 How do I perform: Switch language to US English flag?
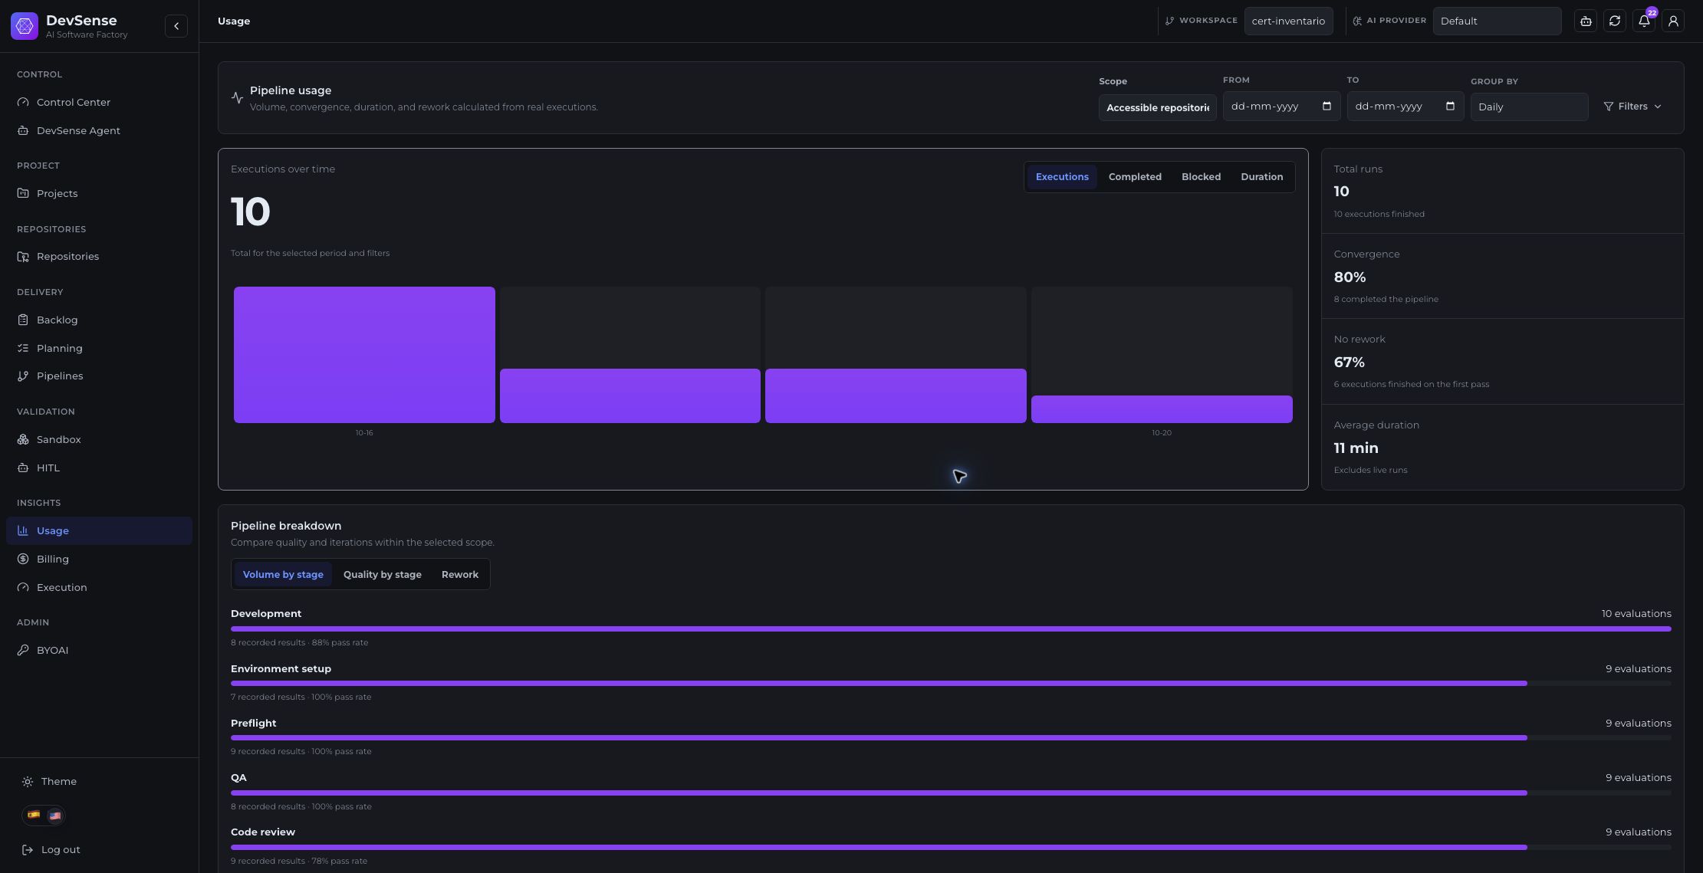54,816
